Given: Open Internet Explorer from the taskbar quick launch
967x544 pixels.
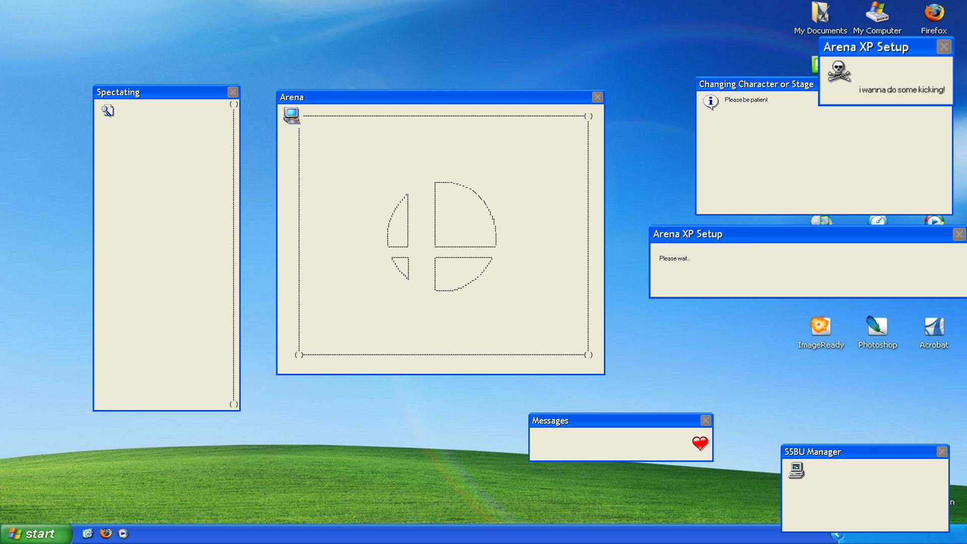Looking at the screenshot, I should 88,533.
